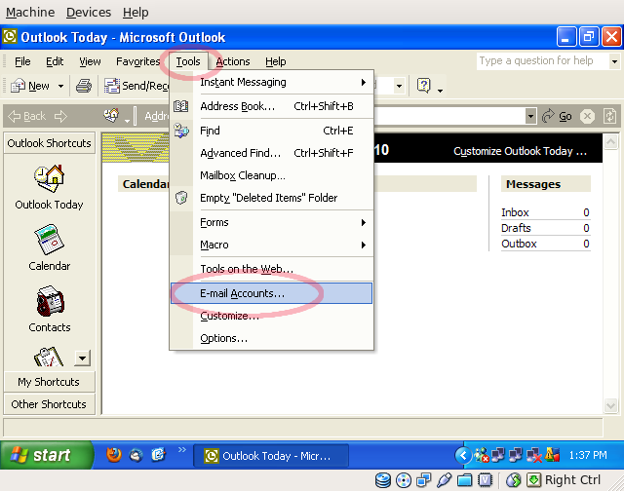Choose Tools on the Web
The height and width of the screenshot is (491, 624).
pos(272,269)
